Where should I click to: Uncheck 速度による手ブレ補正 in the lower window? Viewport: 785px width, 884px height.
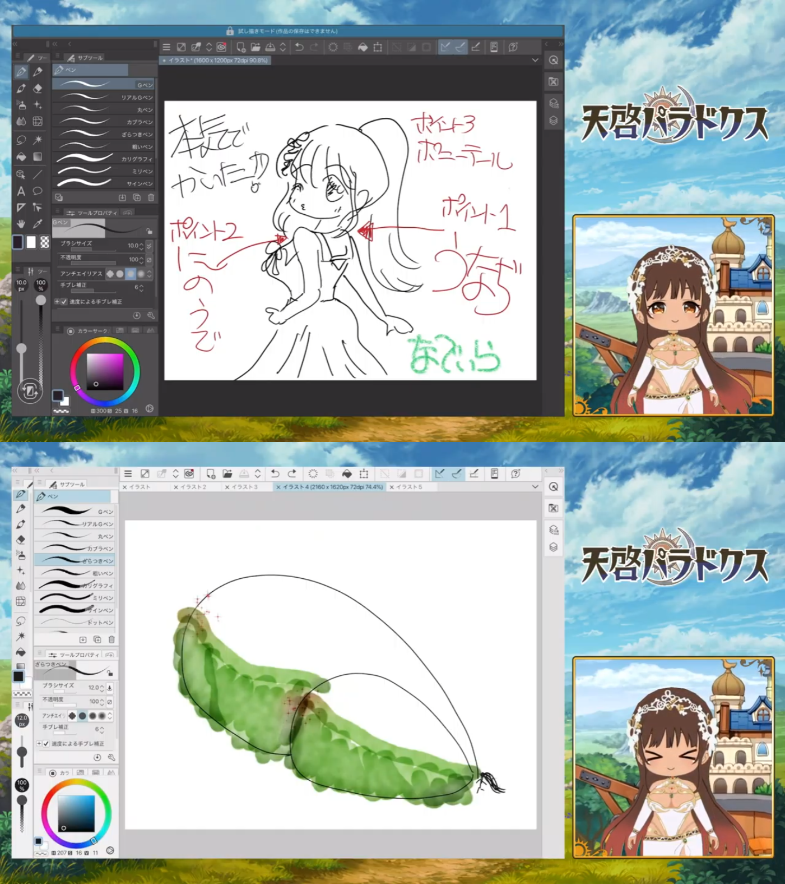(x=46, y=744)
